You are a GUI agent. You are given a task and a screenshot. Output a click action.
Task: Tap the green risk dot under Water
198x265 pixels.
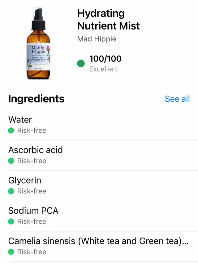tap(11, 130)
